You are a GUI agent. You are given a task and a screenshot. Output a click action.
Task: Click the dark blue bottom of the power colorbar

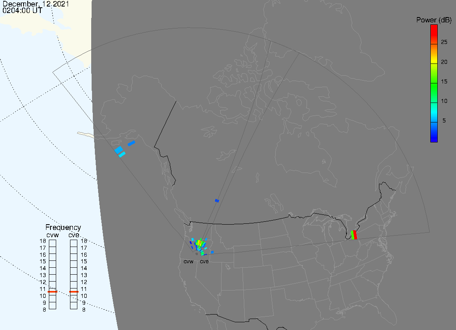(434, 132)
